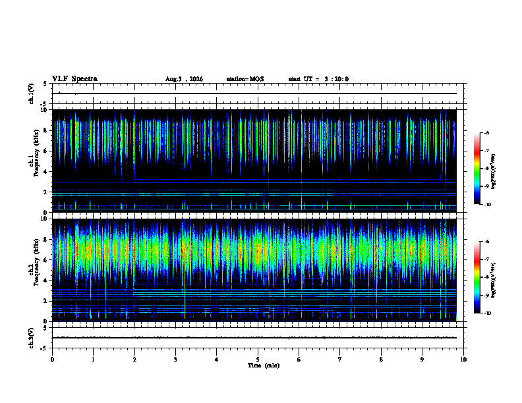Click the ch.3 voltage waveform trace
This screenshot has width=522, height=403.
[x=254, y=338]
